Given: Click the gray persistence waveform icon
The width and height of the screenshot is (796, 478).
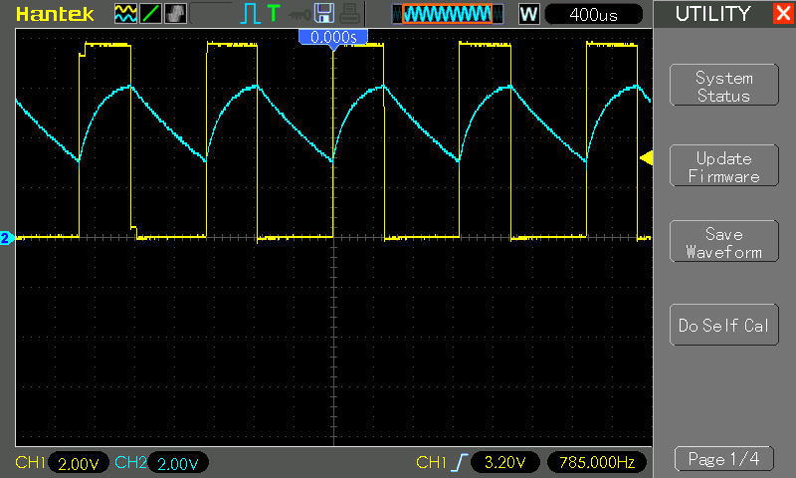Looking at the screenshot, I should tap(176, 14).
